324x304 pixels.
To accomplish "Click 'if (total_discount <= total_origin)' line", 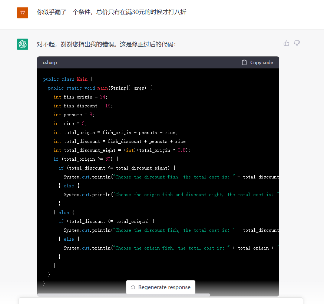I will [107, 221].
